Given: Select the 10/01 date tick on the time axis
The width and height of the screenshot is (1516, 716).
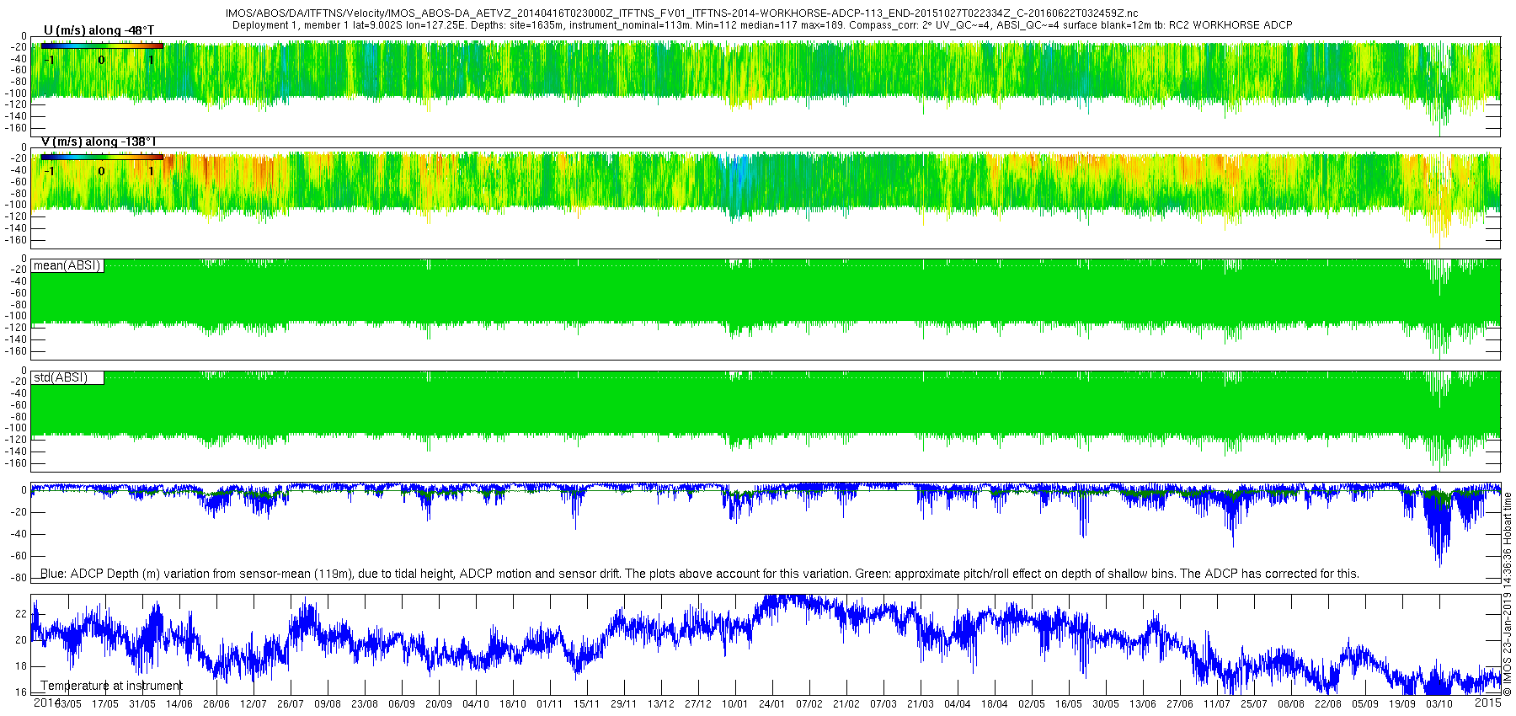Looking at the screenshot, I should [734, 703].
